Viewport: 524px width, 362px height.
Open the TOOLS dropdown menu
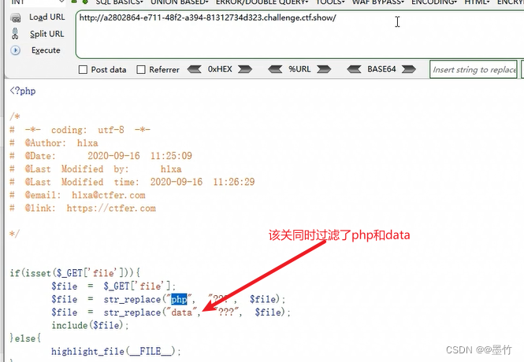330,2
